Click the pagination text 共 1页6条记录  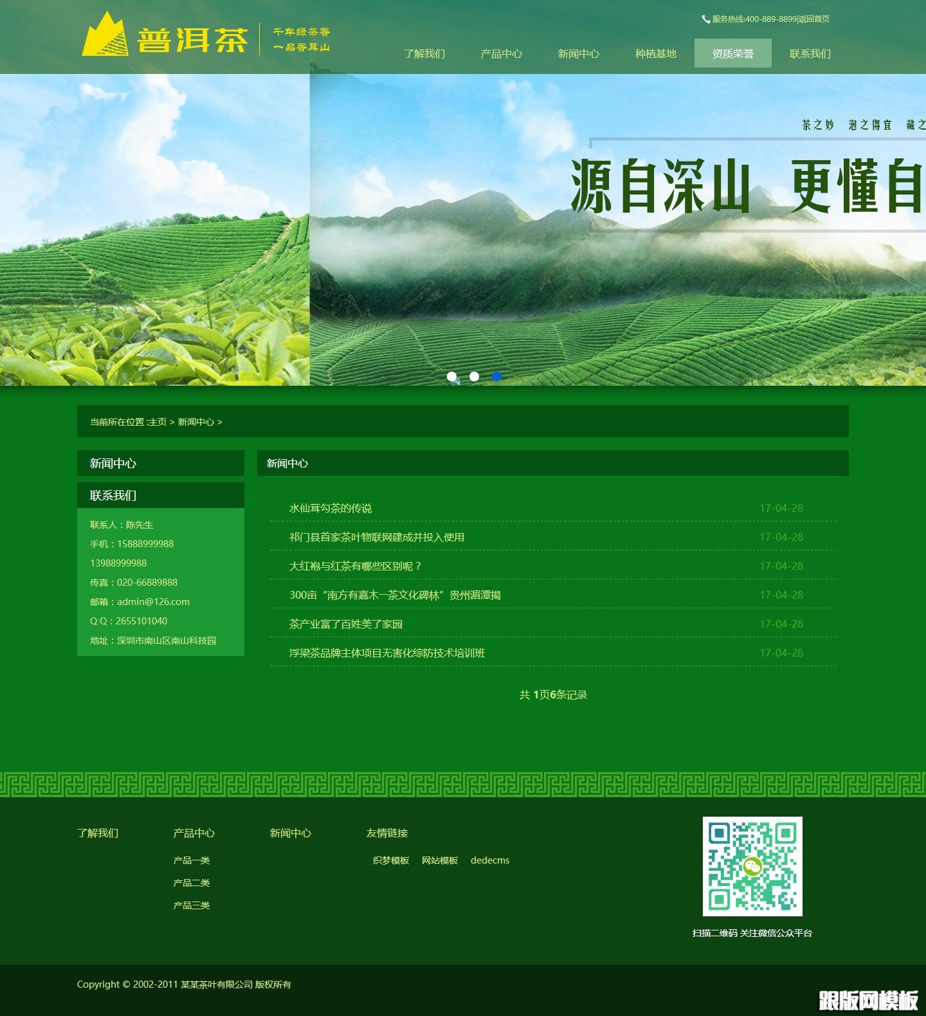[x=553, y=694]
